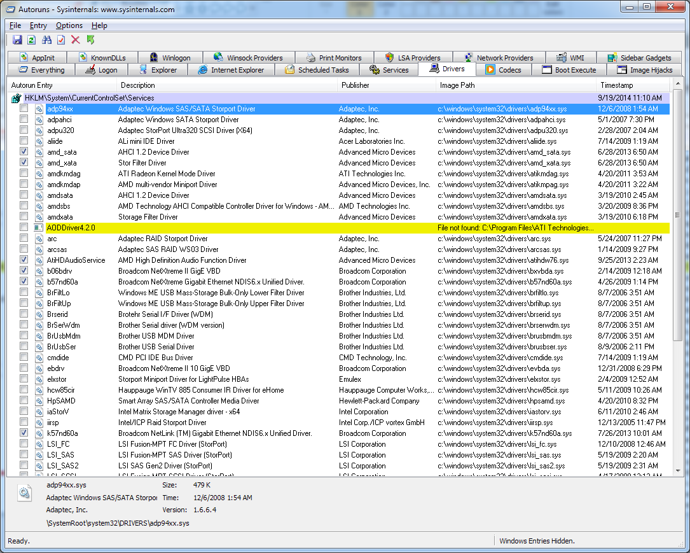
Task: Click the driver icon of elxstor row
Action: pyautogui.click(x=39, y=379)
